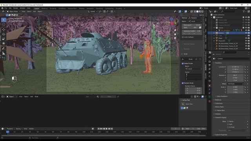Select the Select Box tool in toolbar
The height and width of the screenshot is (141, 251).
(x=4, y=20)
